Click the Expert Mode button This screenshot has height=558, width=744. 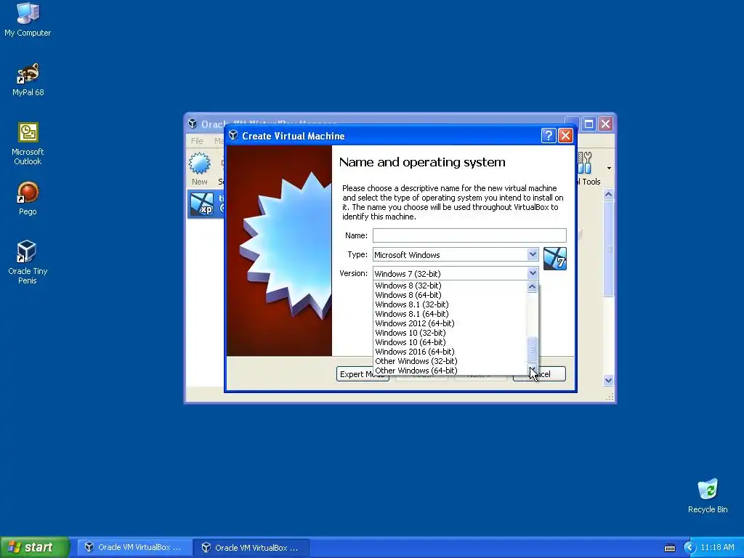[363, 374]
